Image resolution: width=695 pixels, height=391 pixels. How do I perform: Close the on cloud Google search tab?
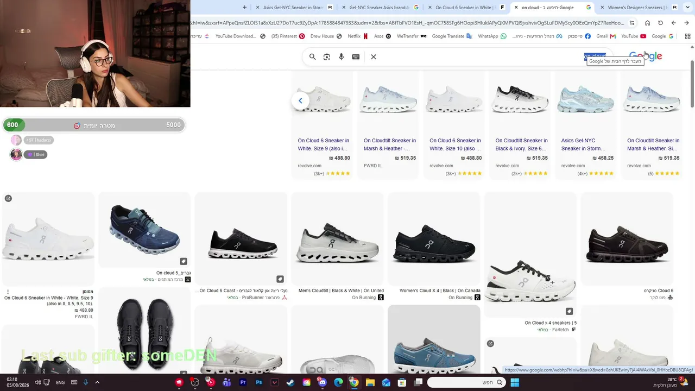pyautogui.click(x=516, y=8)
